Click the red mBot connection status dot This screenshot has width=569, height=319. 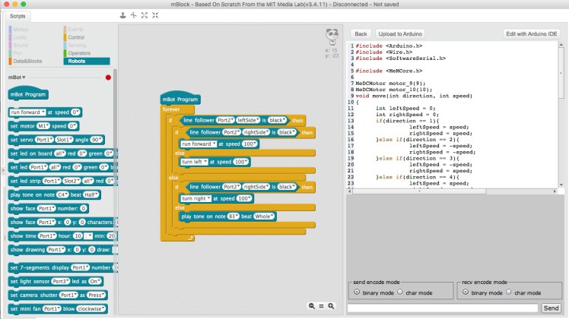tap(108, 77)
